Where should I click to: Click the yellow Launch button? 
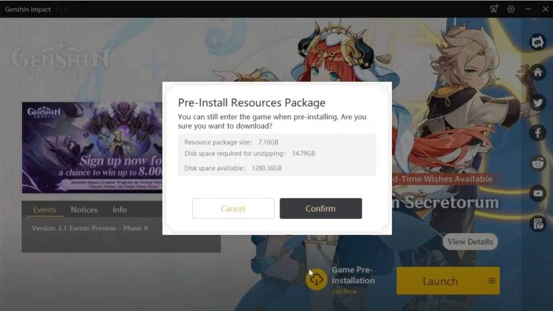click(x=441, y=281)
